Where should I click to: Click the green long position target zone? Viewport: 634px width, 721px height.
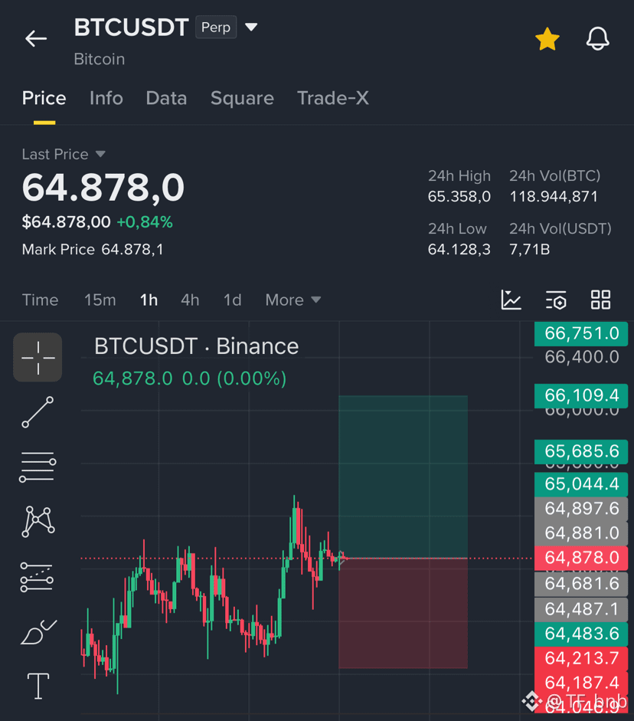click(403, 477)
